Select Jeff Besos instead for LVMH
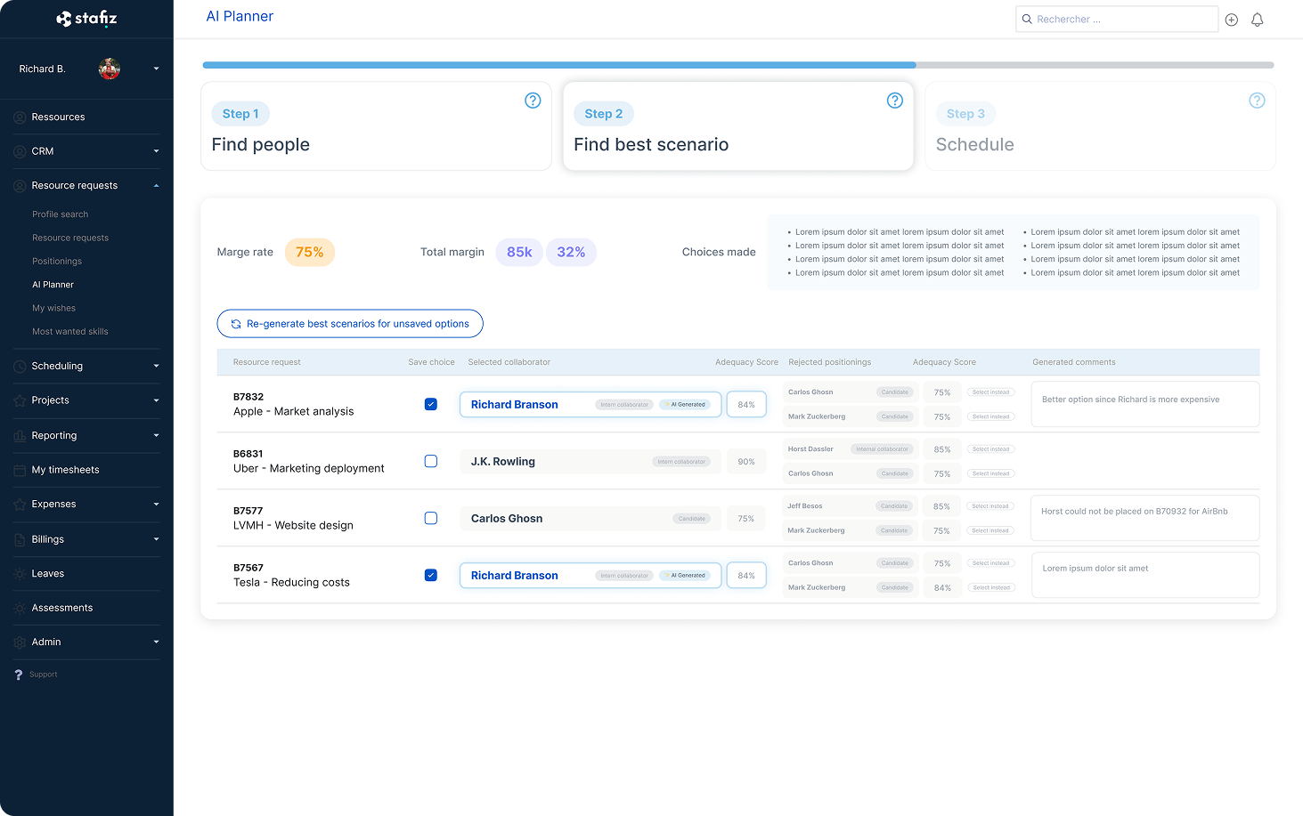 pyautogui.click(x=990, y=506)
